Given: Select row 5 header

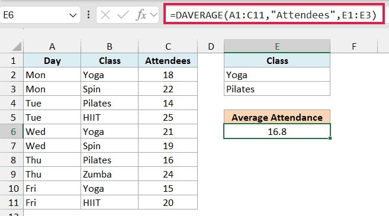Looking at the screenshot, I should tap(12, 117).
